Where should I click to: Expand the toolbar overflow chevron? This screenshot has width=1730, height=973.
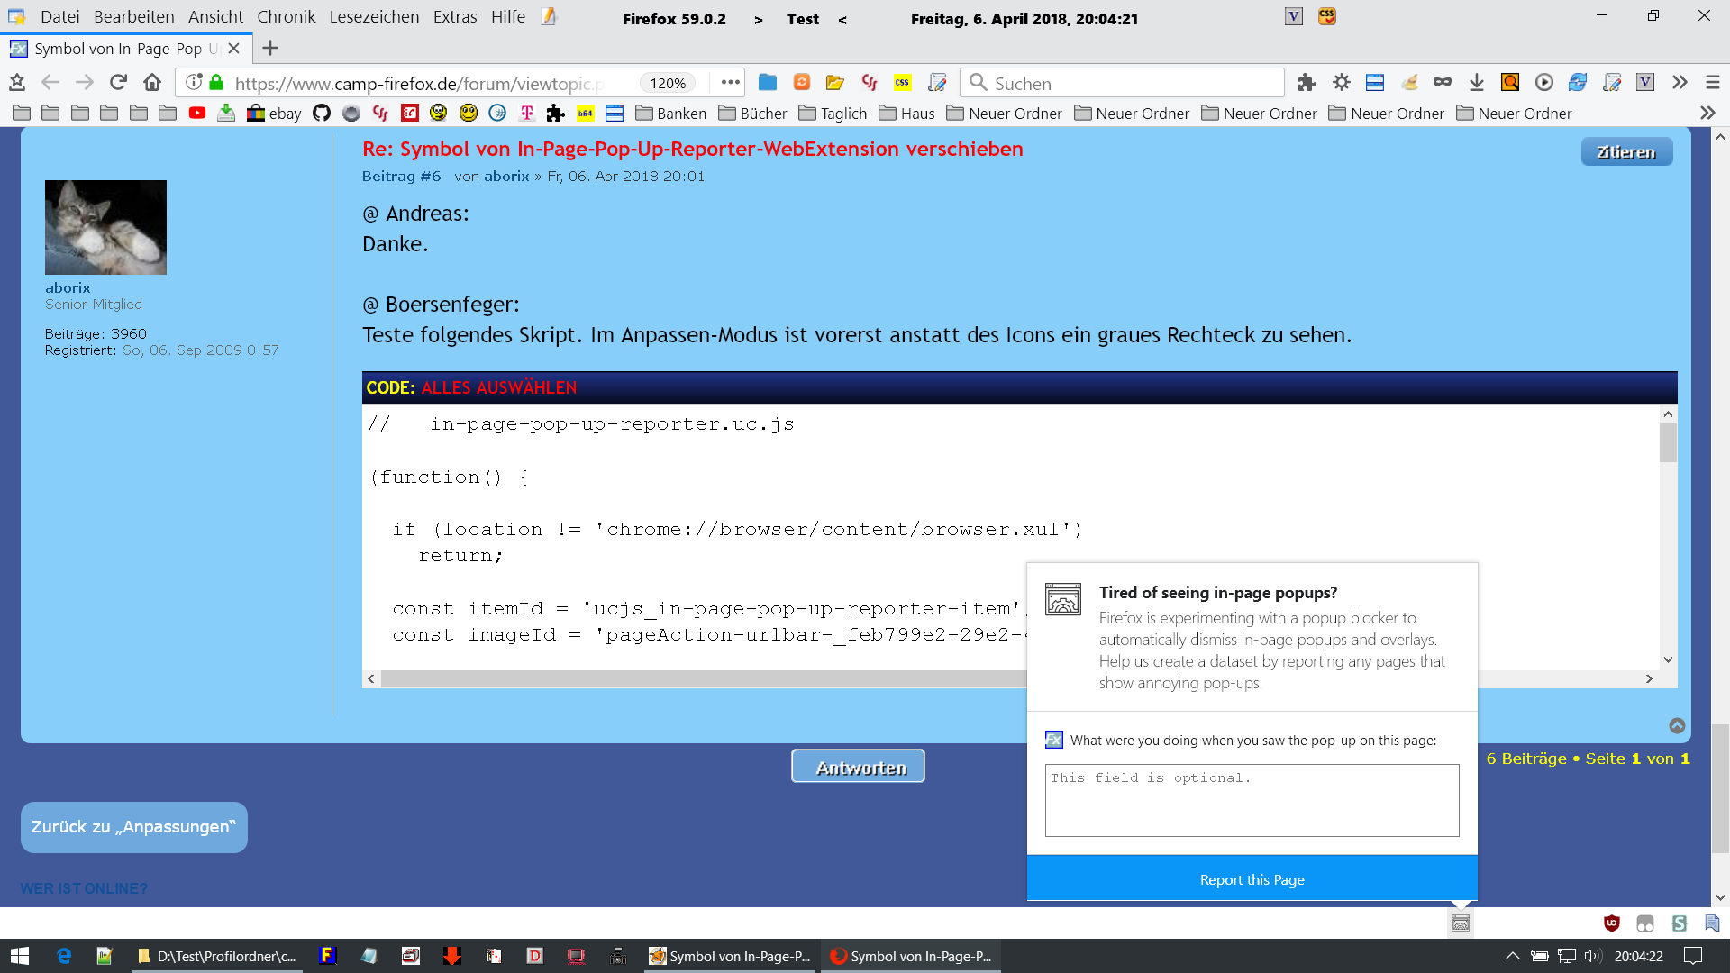coord(1680,83)
